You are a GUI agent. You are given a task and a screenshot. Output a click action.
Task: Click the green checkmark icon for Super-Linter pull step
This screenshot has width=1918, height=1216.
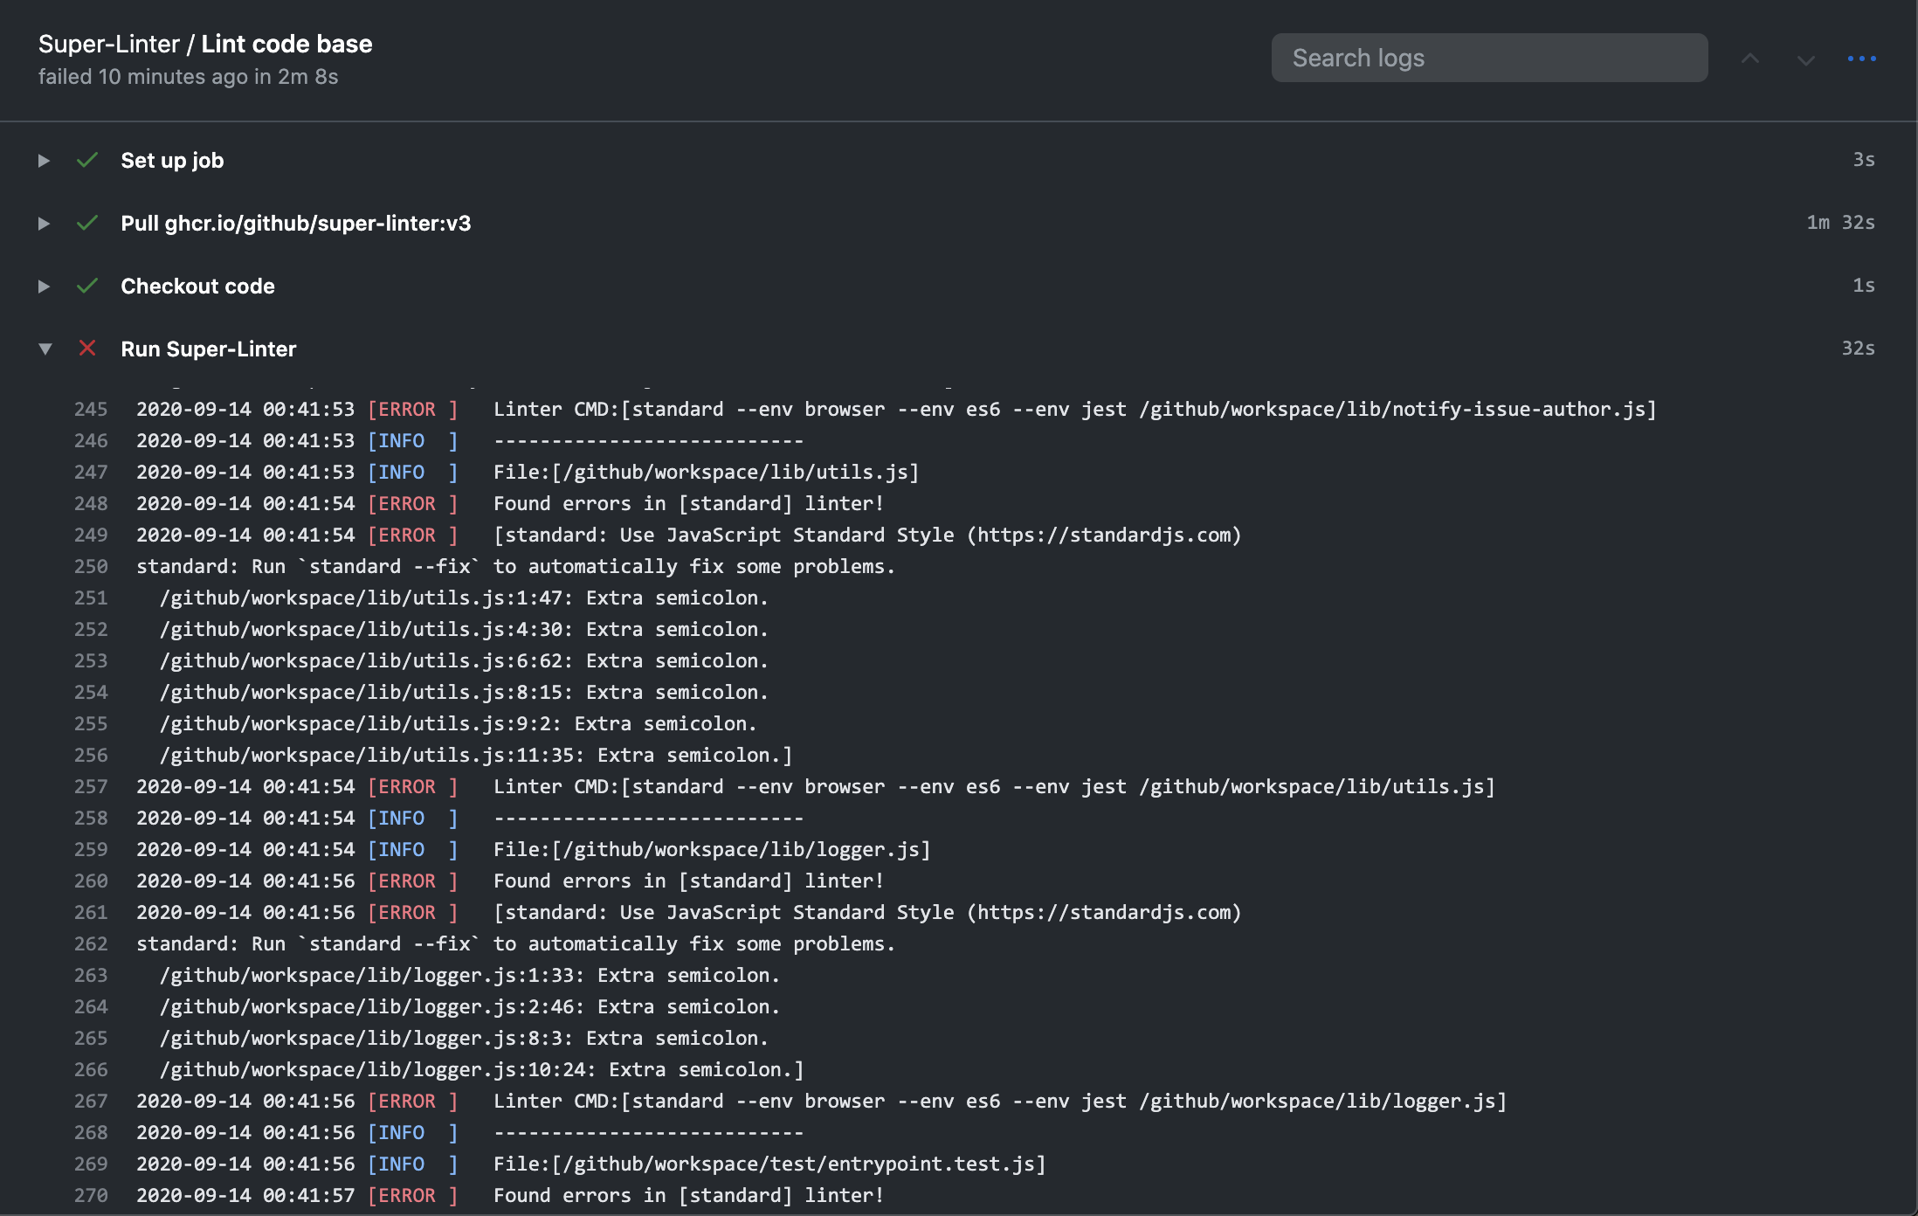(86, 221)
